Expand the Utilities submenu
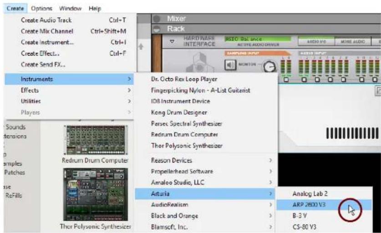Image resolution: width=381 pixels, height=233 pixels. point(69,101)
